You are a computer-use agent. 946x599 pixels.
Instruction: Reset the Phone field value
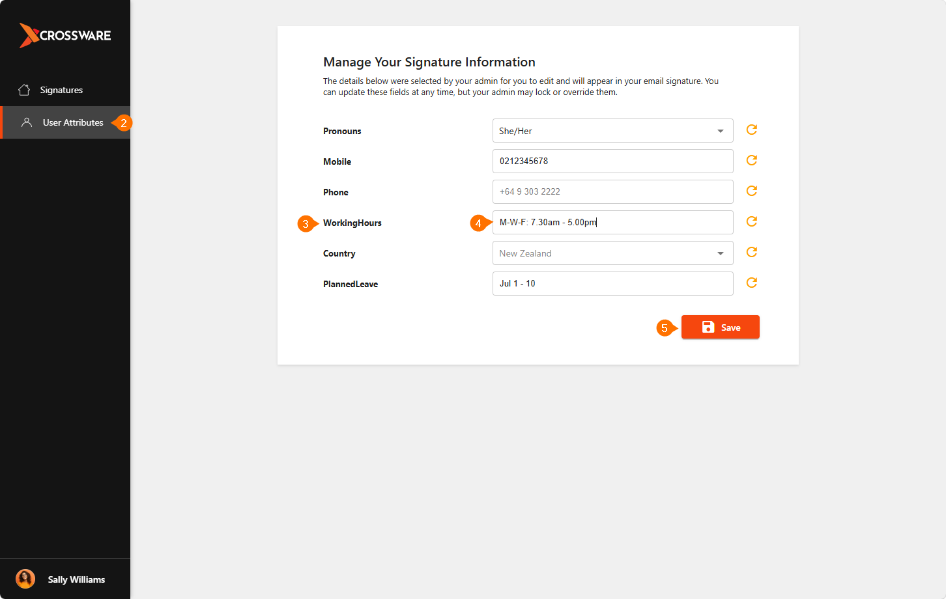(751, 191)
